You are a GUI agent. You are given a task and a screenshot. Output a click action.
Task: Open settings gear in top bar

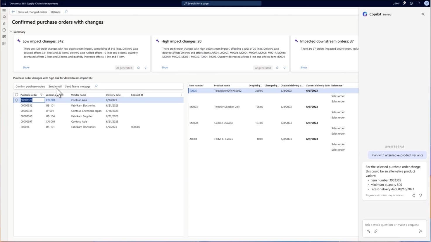click(411, 4)
